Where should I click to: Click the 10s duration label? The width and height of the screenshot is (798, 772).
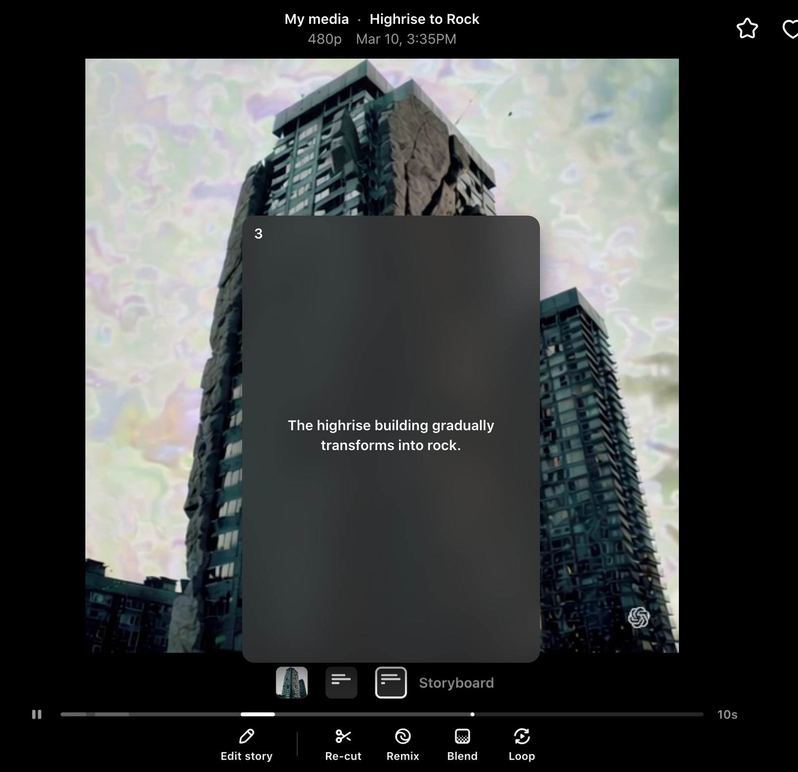[x=727, y=715]
